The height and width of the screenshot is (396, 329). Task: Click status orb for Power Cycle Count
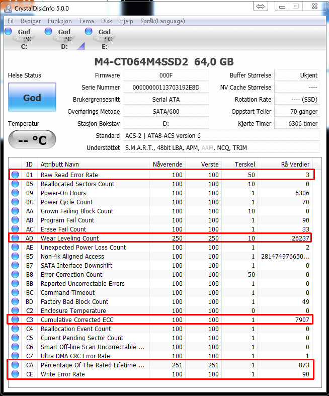click(15, 202)
